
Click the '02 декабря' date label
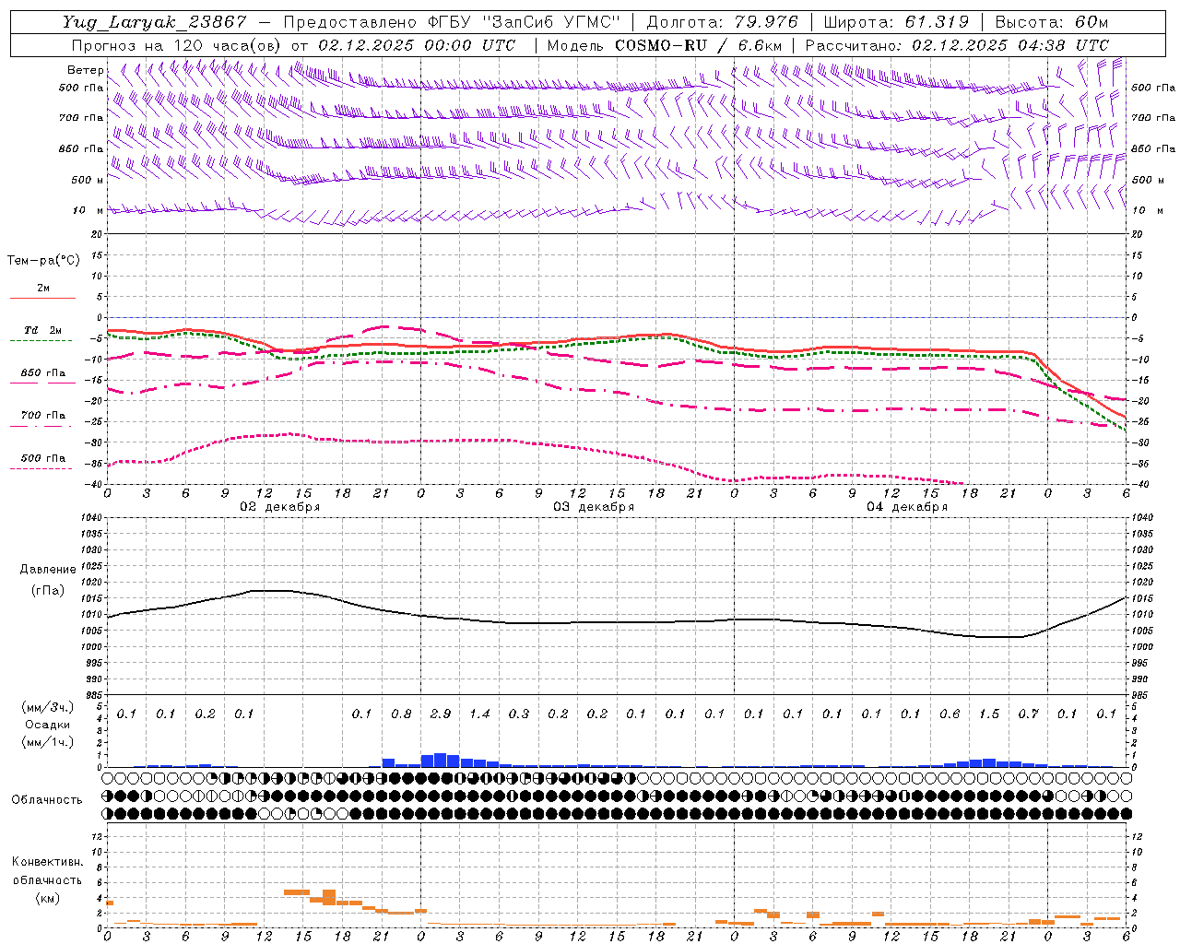(280, 507)
